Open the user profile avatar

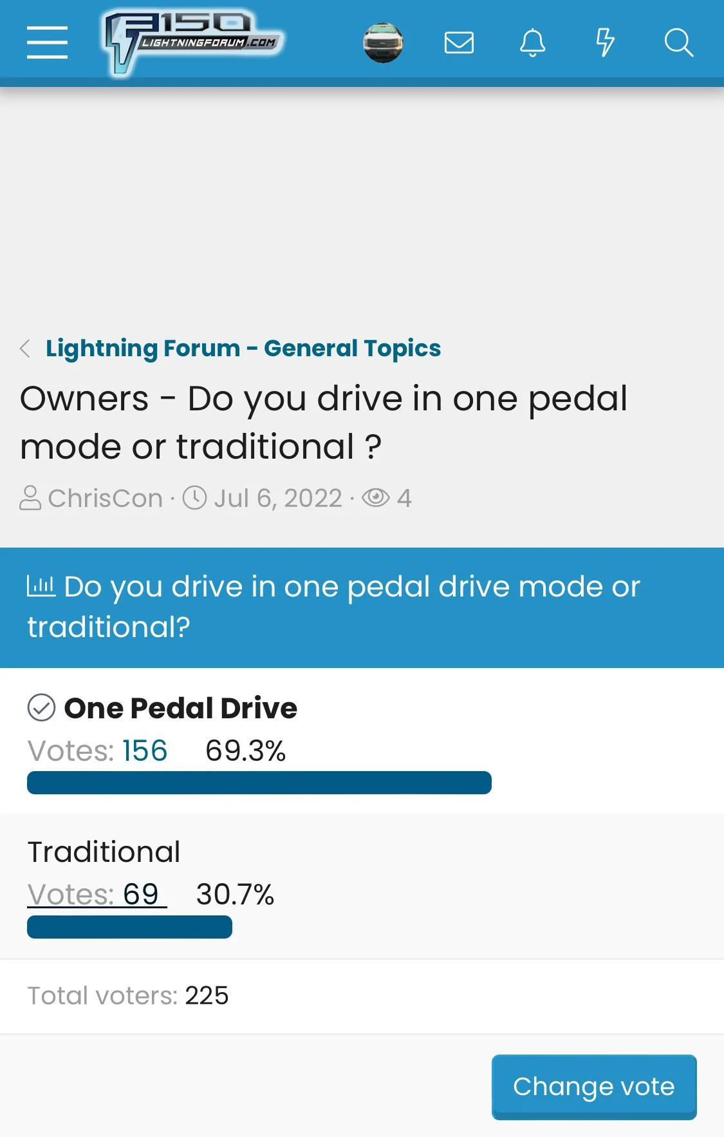(x=383, y=43)
